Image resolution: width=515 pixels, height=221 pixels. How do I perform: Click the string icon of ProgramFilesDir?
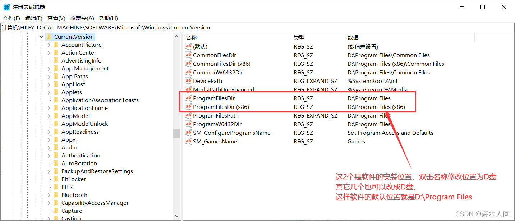189,98
